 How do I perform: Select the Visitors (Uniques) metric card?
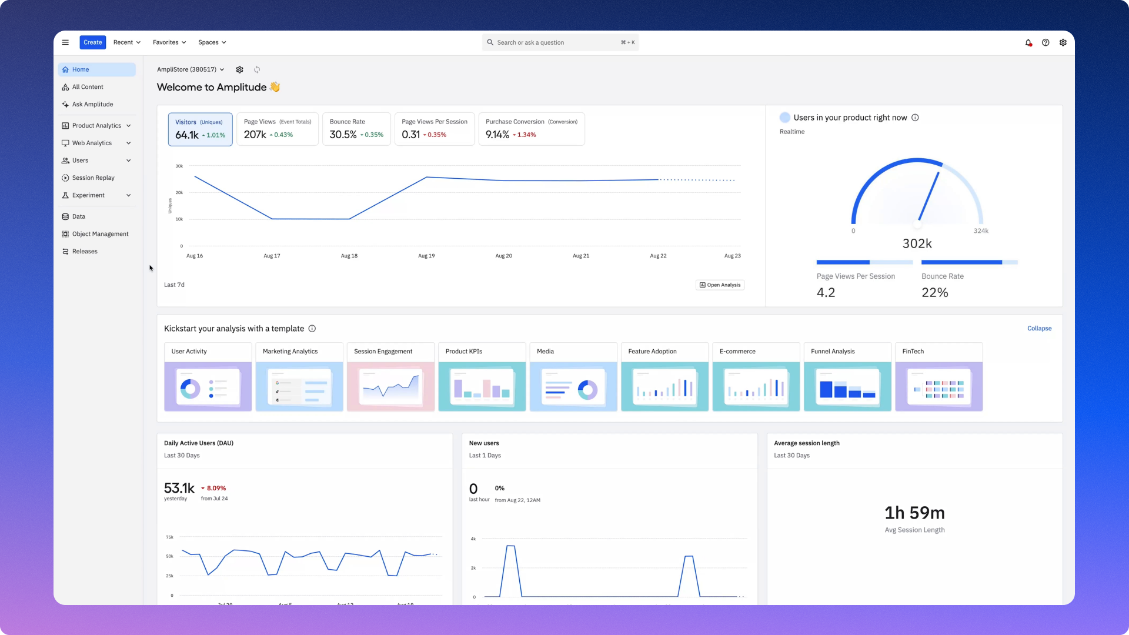pos(200,129)
